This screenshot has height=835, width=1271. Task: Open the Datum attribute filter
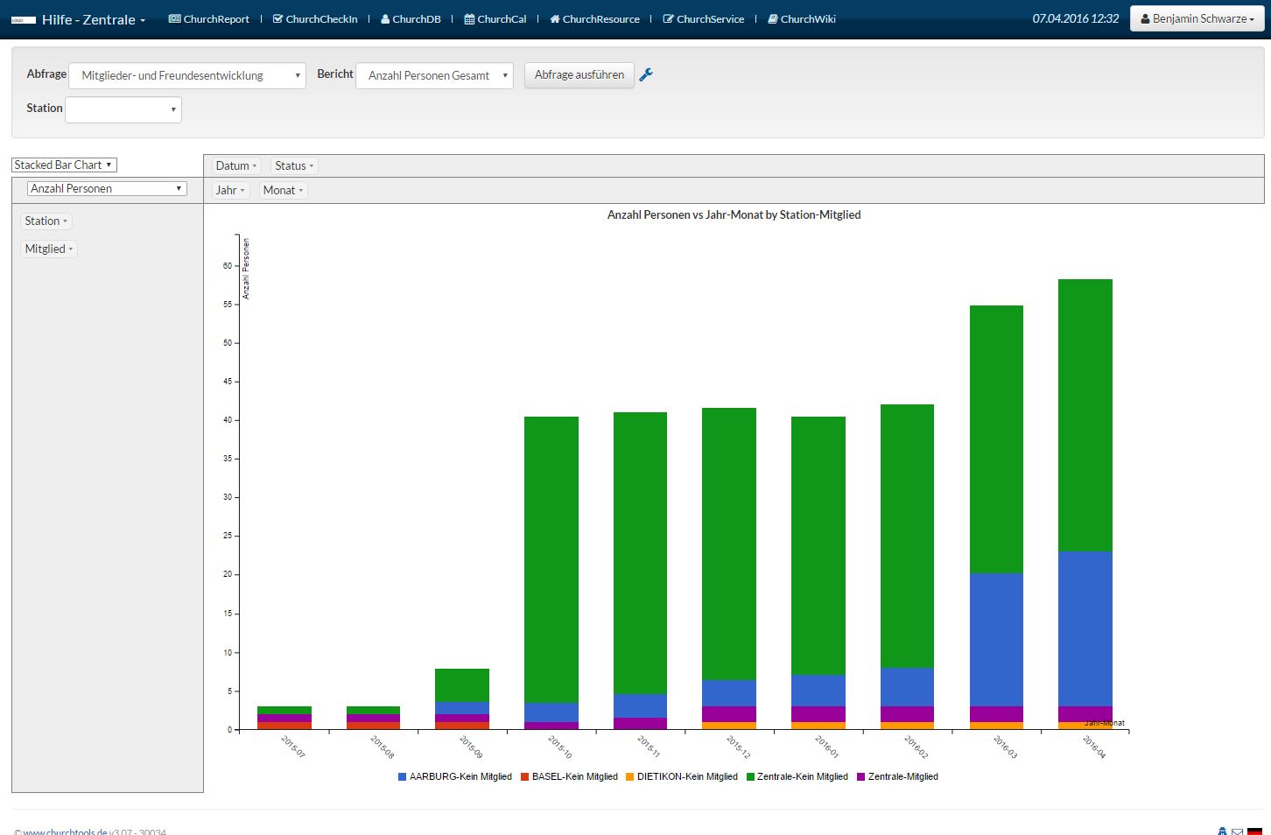(236, 165)
